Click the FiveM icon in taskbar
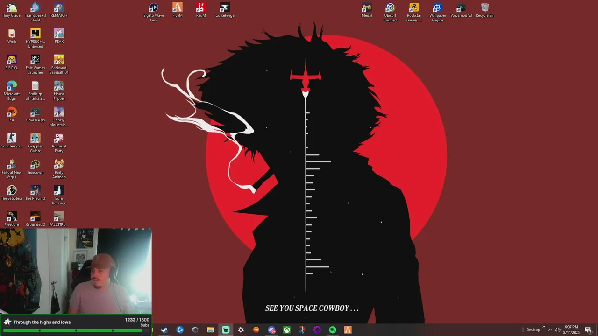This screenshot has height=336, width=598. click(x=348, y=330)
